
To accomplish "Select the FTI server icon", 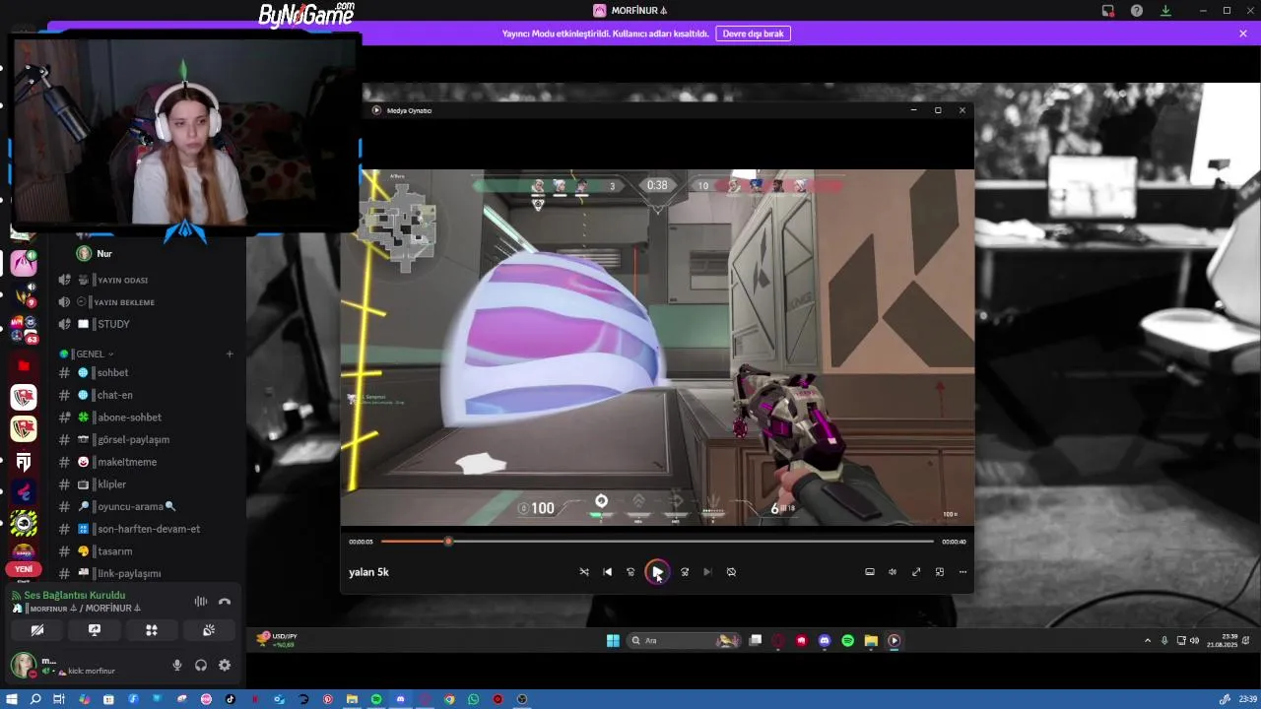I will point(24,461).
